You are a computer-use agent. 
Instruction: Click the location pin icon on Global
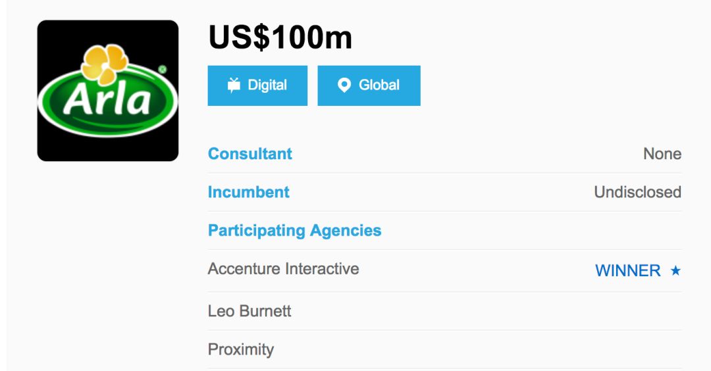pos(344,85)
